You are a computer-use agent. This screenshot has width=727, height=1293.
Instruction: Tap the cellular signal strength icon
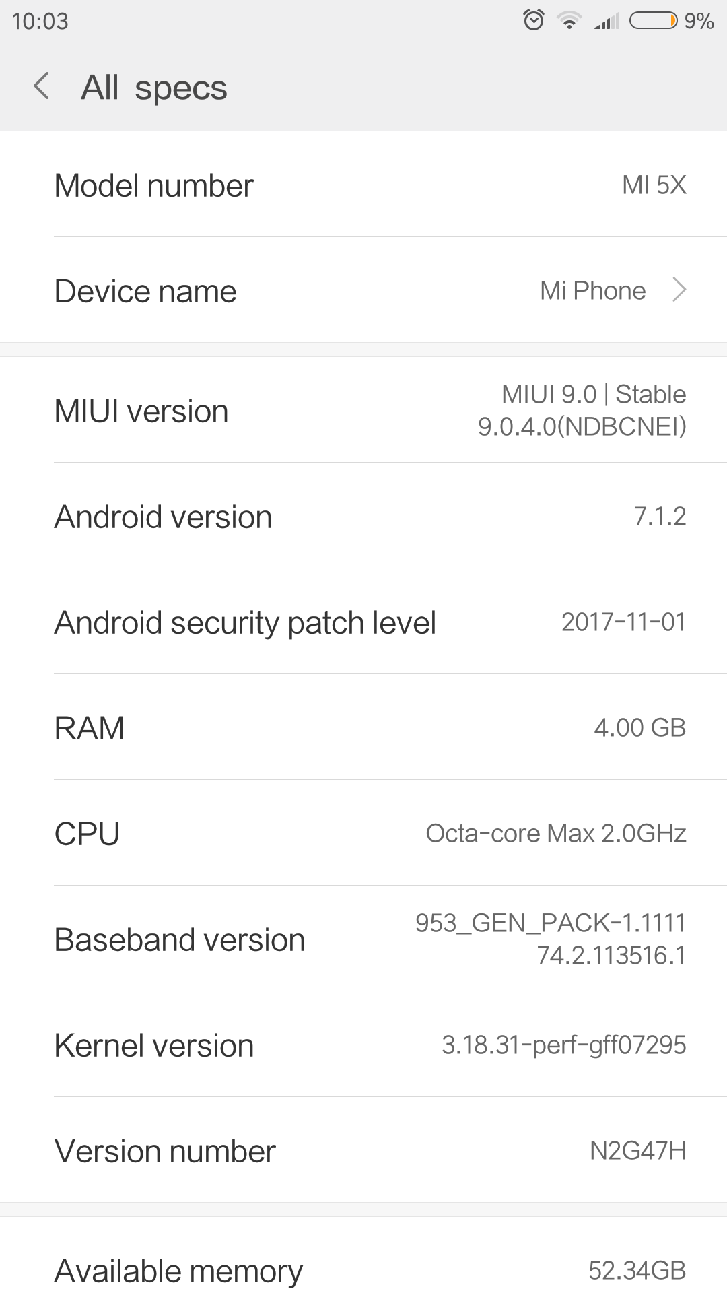tap(607, 22)
